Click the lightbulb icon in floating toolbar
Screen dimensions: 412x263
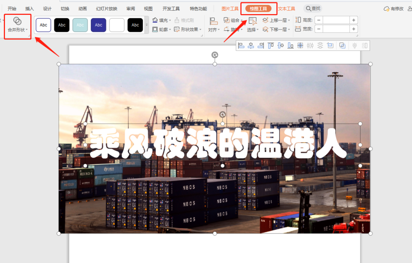tap(354, 45)
